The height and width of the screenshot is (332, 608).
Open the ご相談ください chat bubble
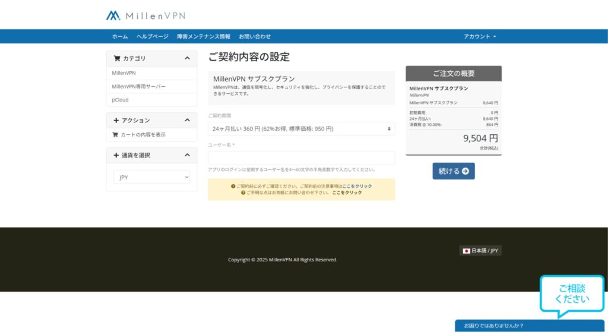(x=572, y=294)
